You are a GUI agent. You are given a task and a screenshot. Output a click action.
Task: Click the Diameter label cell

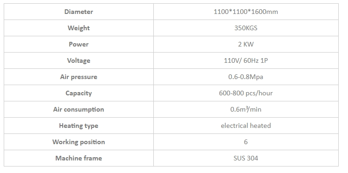(79, 12)
